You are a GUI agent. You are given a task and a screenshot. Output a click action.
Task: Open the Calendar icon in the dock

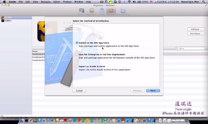pyautogui.click(x=62, y=120)
